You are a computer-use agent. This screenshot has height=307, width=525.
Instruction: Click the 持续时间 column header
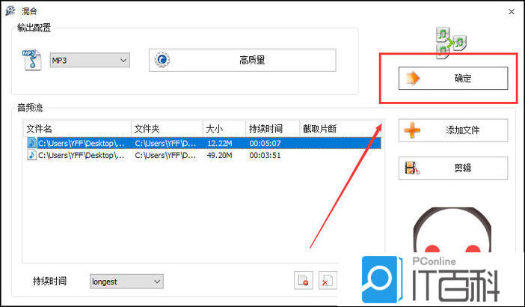(272, 128)
